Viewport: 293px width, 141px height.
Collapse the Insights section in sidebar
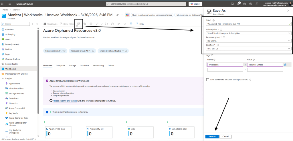[x=3, y=78]
